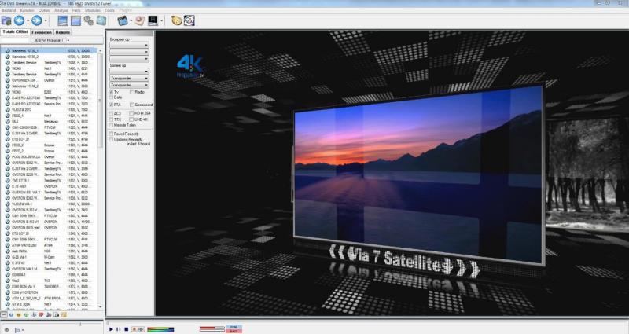Click the first monitor view toolbar icon
The width and height of the screenshot is (629, 334).
(63, 20)
